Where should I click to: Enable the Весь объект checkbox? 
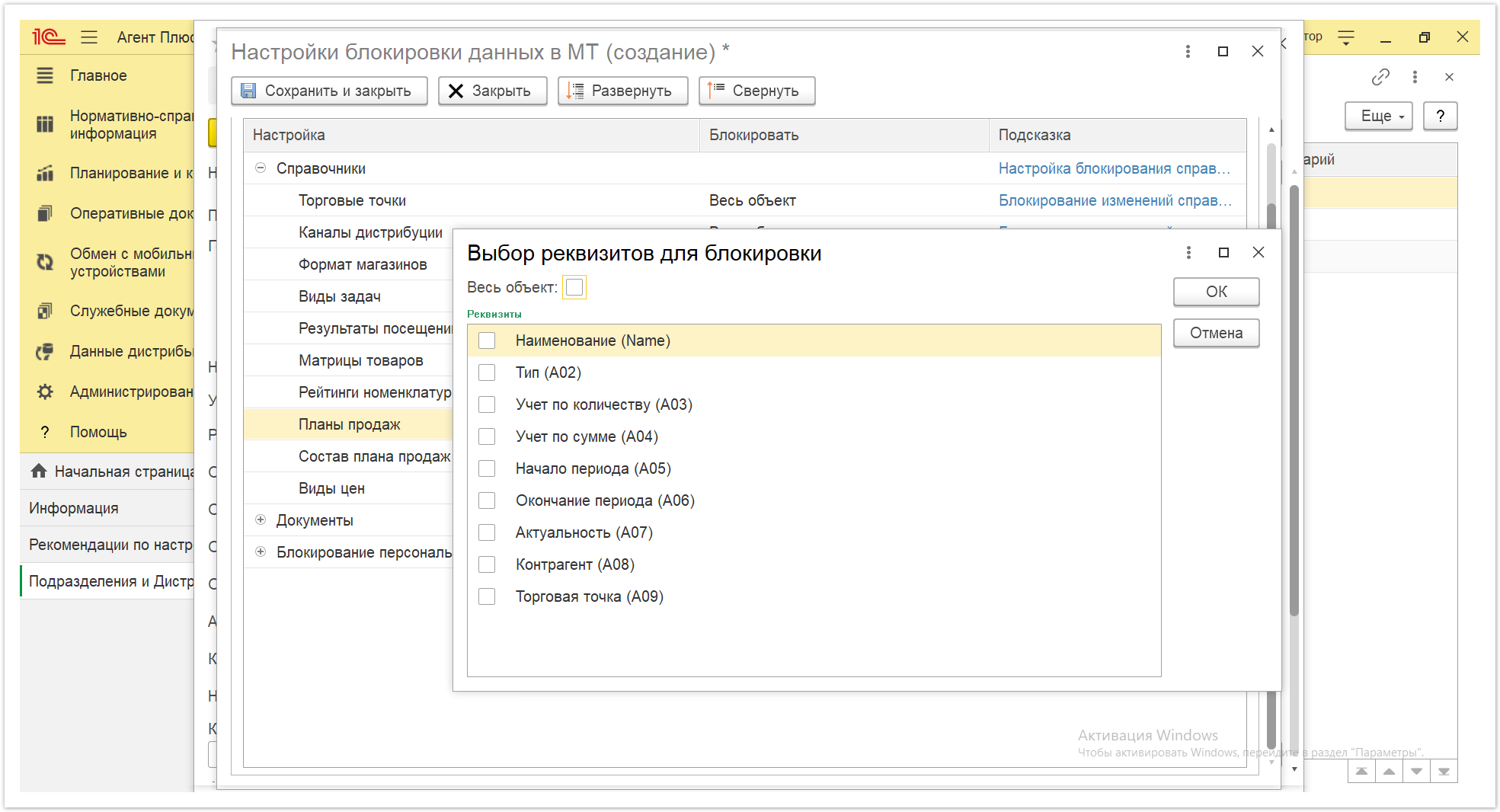(x=574, y=287)
